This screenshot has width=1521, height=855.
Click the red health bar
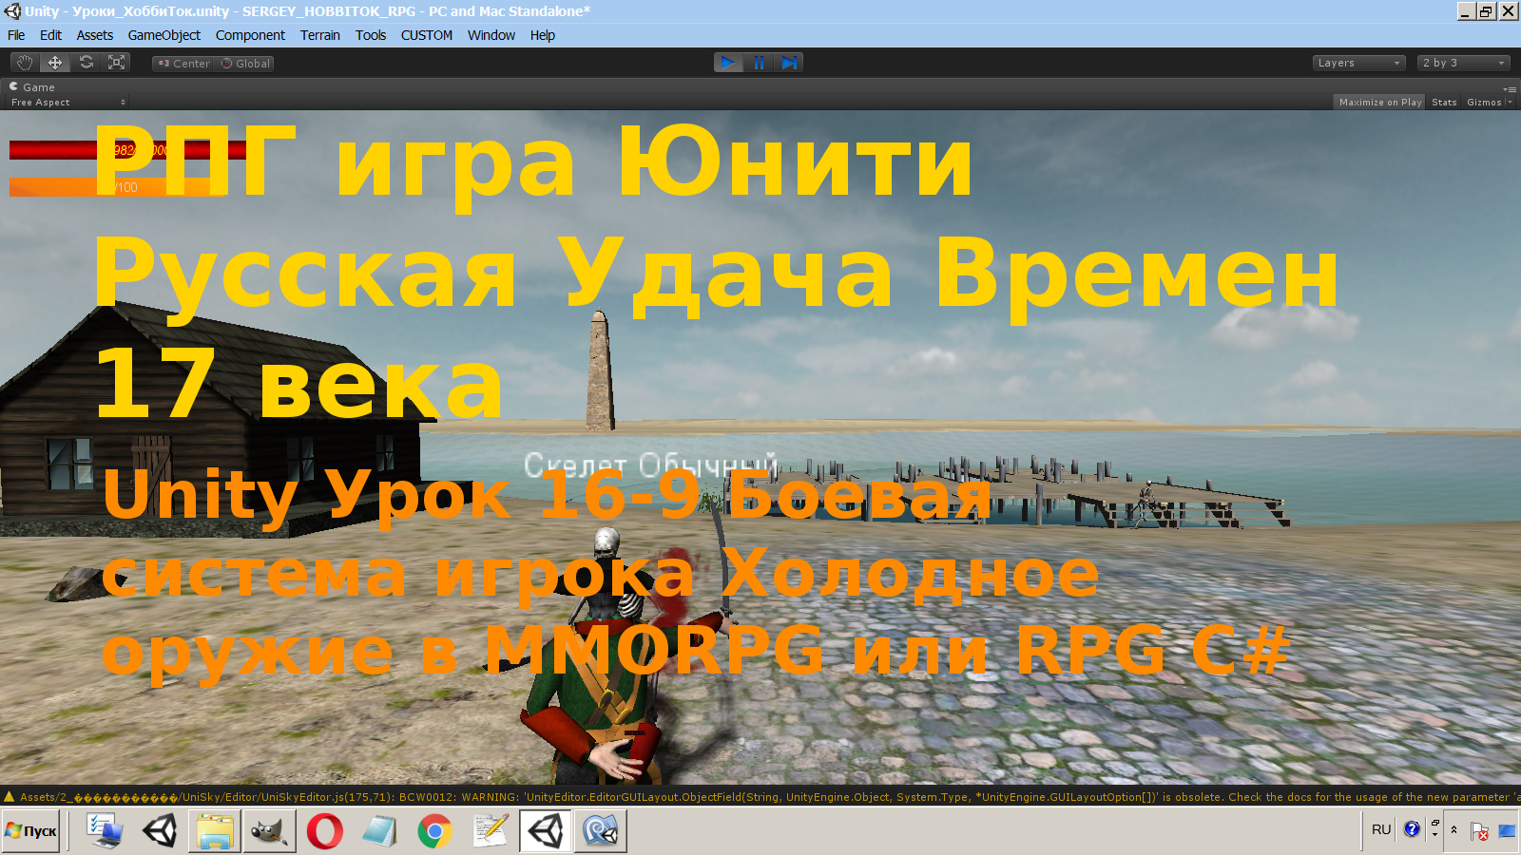click(127, 150)
